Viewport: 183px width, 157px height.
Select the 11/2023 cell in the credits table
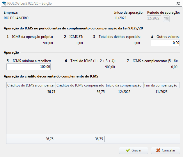(161, 92)
